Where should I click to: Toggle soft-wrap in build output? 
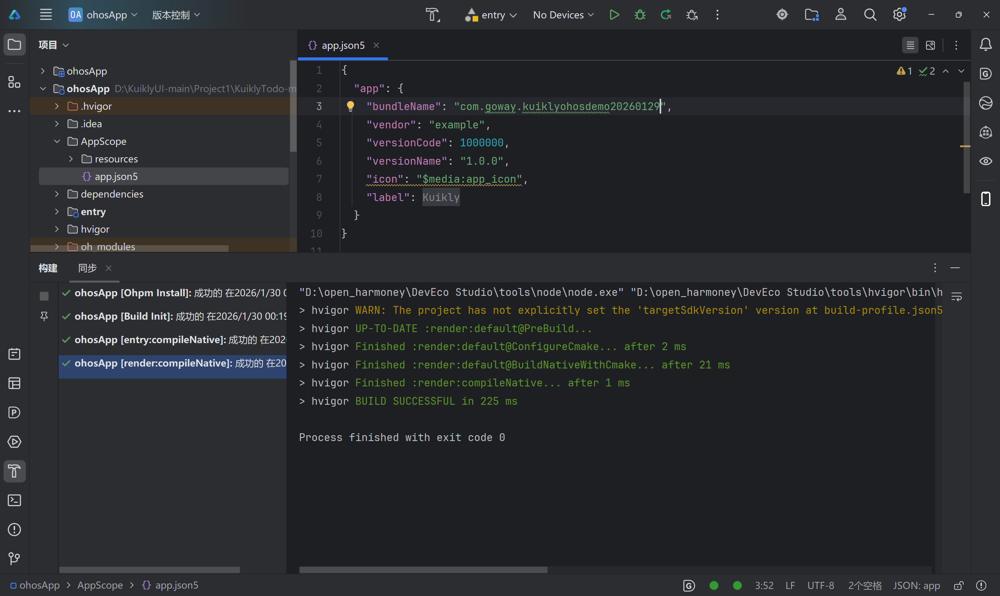point(957,297)
